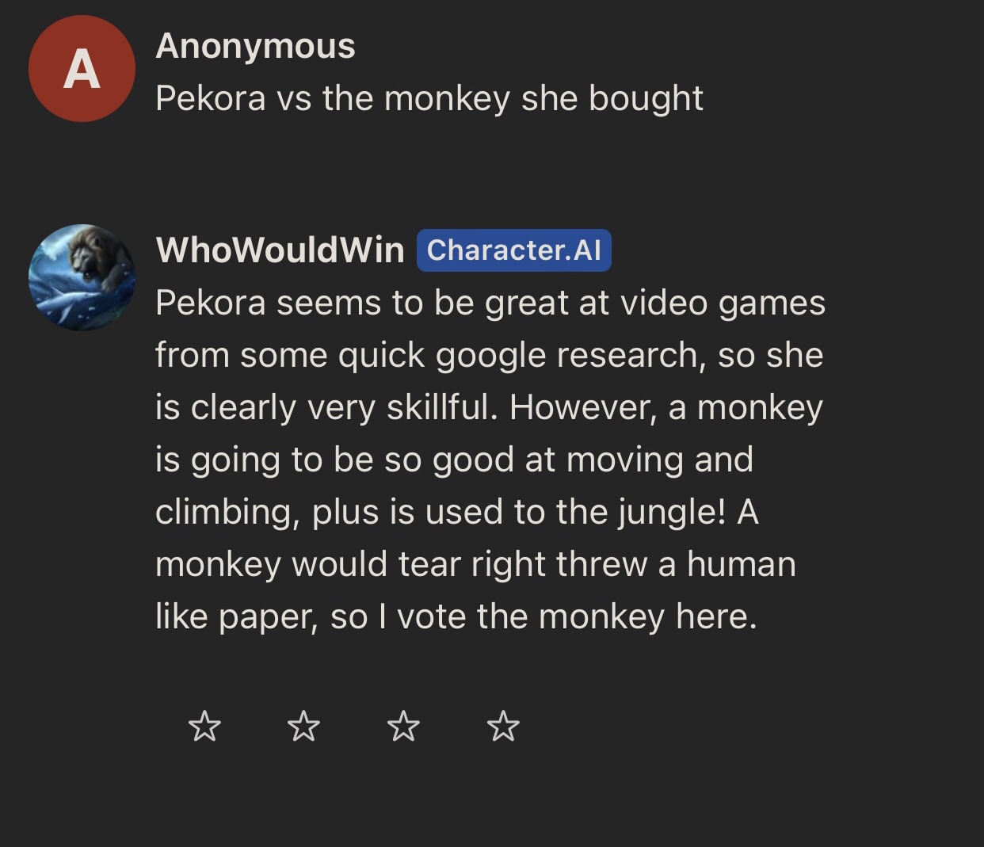Click the line 'climbing, plus is used to the jungle! A'
Image resolution: width=984 pixels, height=847 pixels.
(x=457, y=513)
